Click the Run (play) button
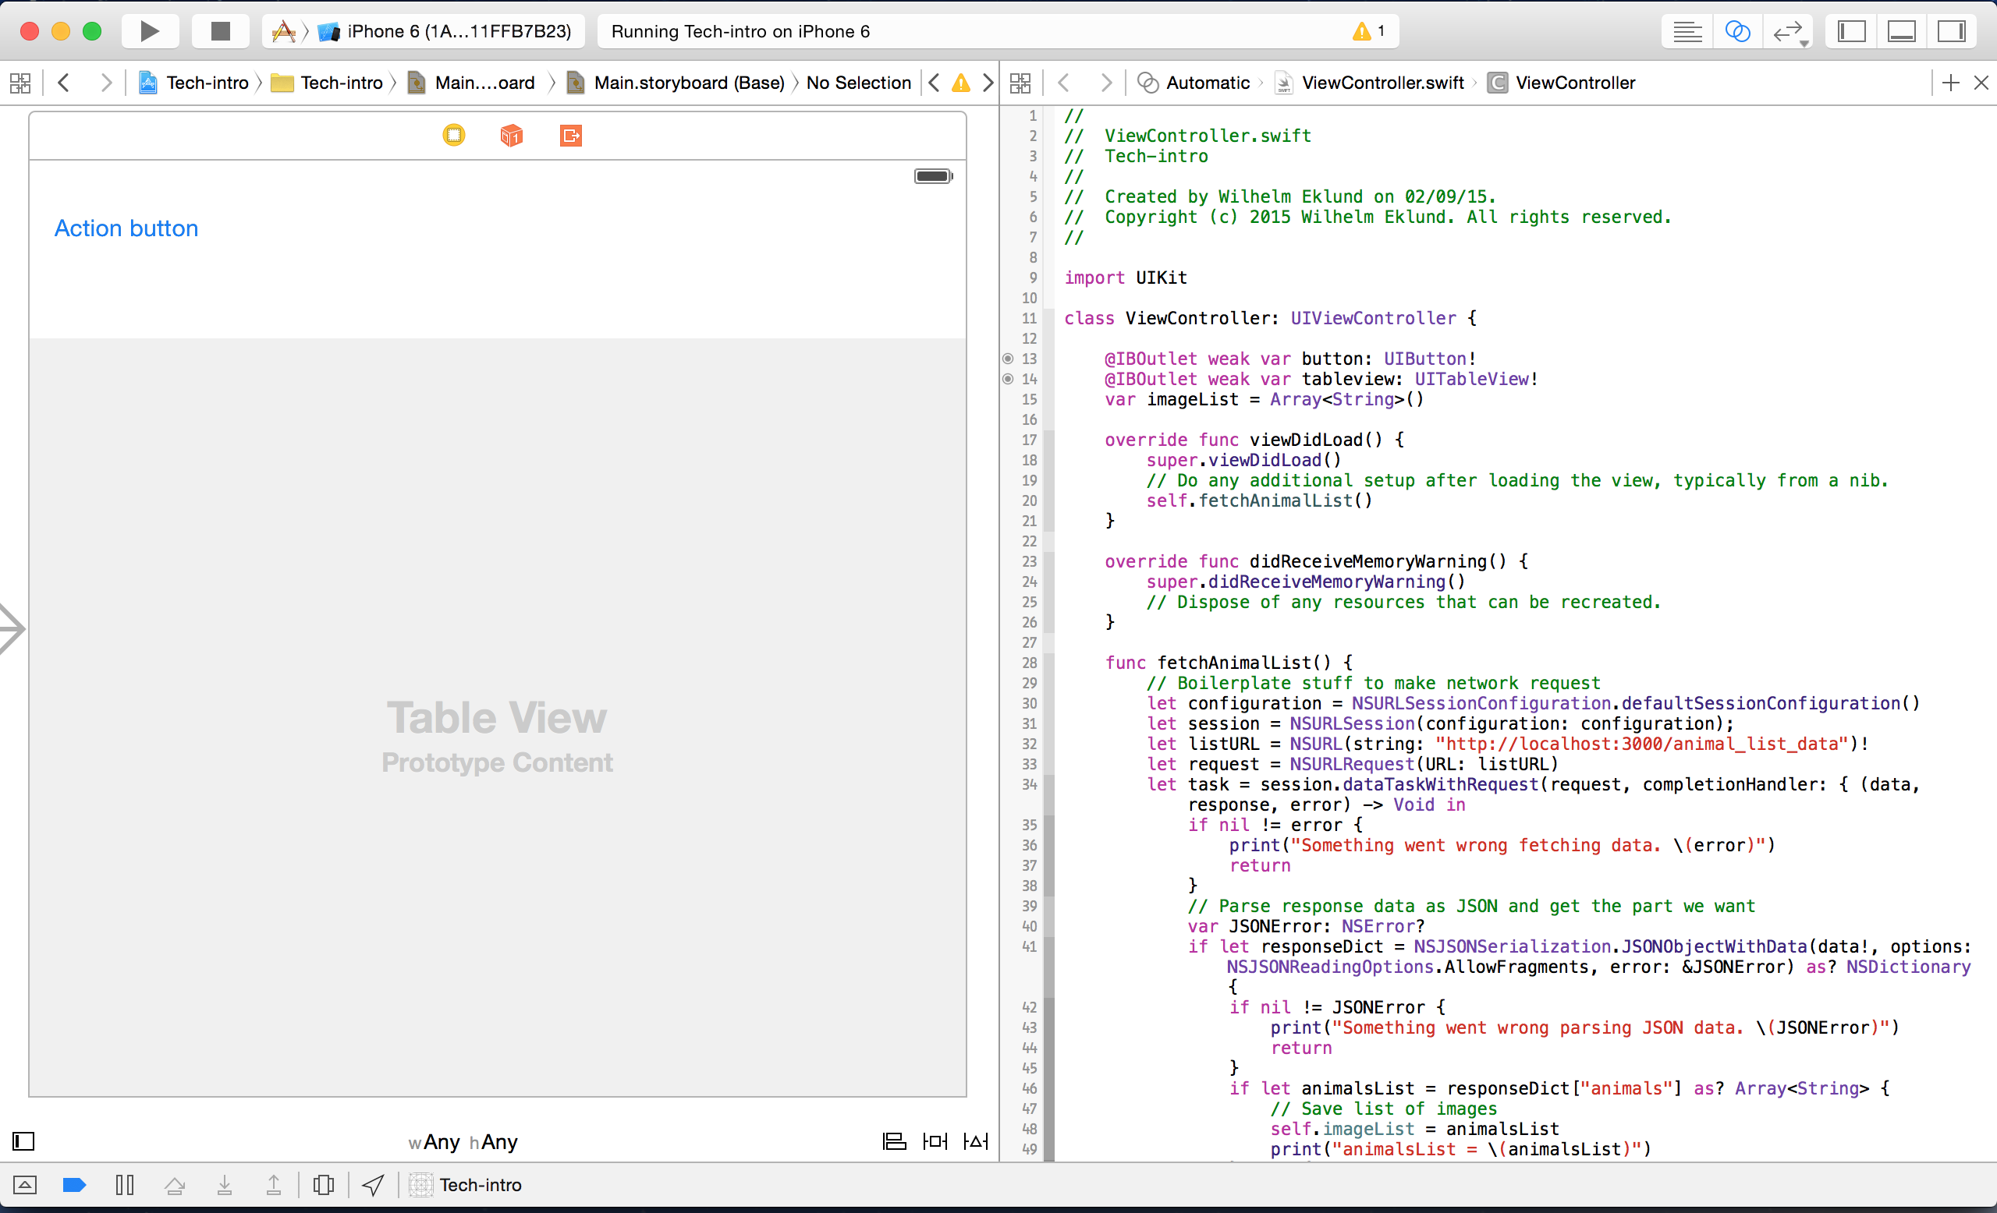This screenshot has width=1997, height=1213. tap(149, 32)
